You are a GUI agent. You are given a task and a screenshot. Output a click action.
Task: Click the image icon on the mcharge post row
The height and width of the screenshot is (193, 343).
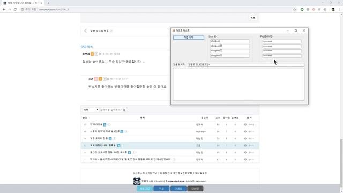(122, 131)
